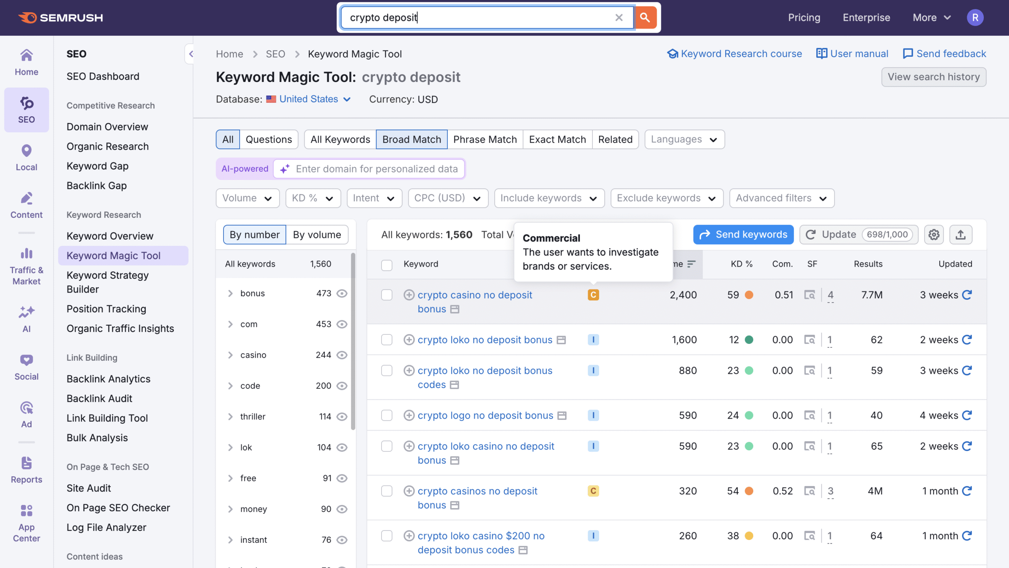The height and width of the screenshot is (568, 1009).
Task: Open Local section icon
Action: (26, 158)
